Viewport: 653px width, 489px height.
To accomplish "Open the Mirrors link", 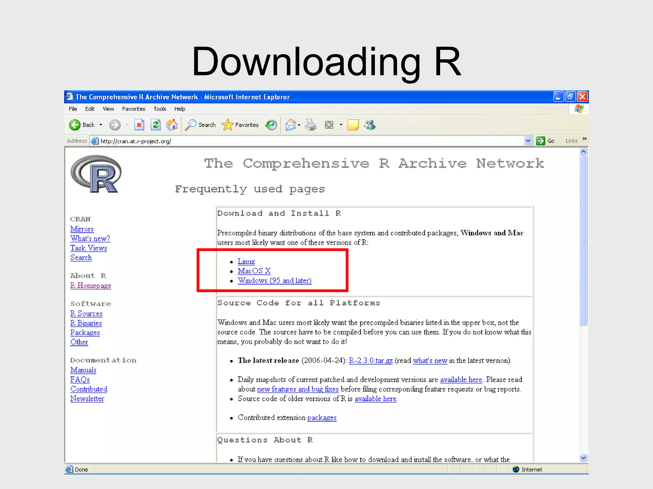I will click(82, 229).
